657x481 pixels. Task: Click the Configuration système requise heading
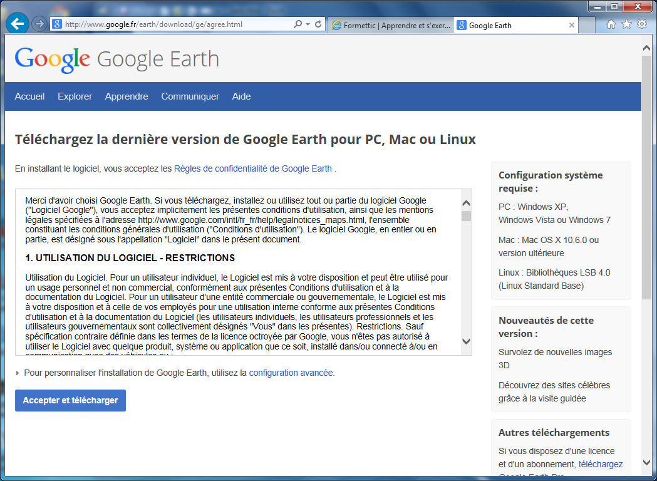(551, 182)
